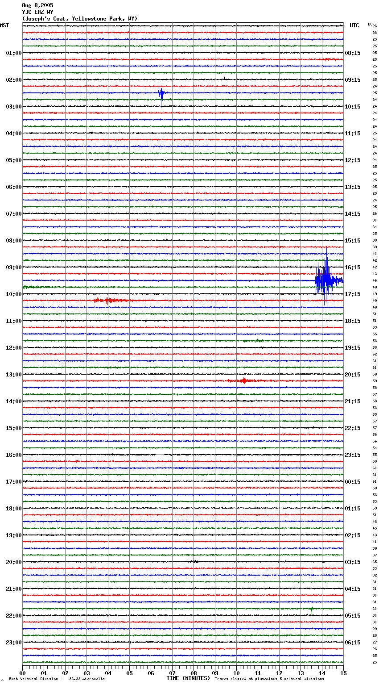Click minute tick label "00" on the time axis
This screenshot has width=379, height=685.
(x=22, y=673)
